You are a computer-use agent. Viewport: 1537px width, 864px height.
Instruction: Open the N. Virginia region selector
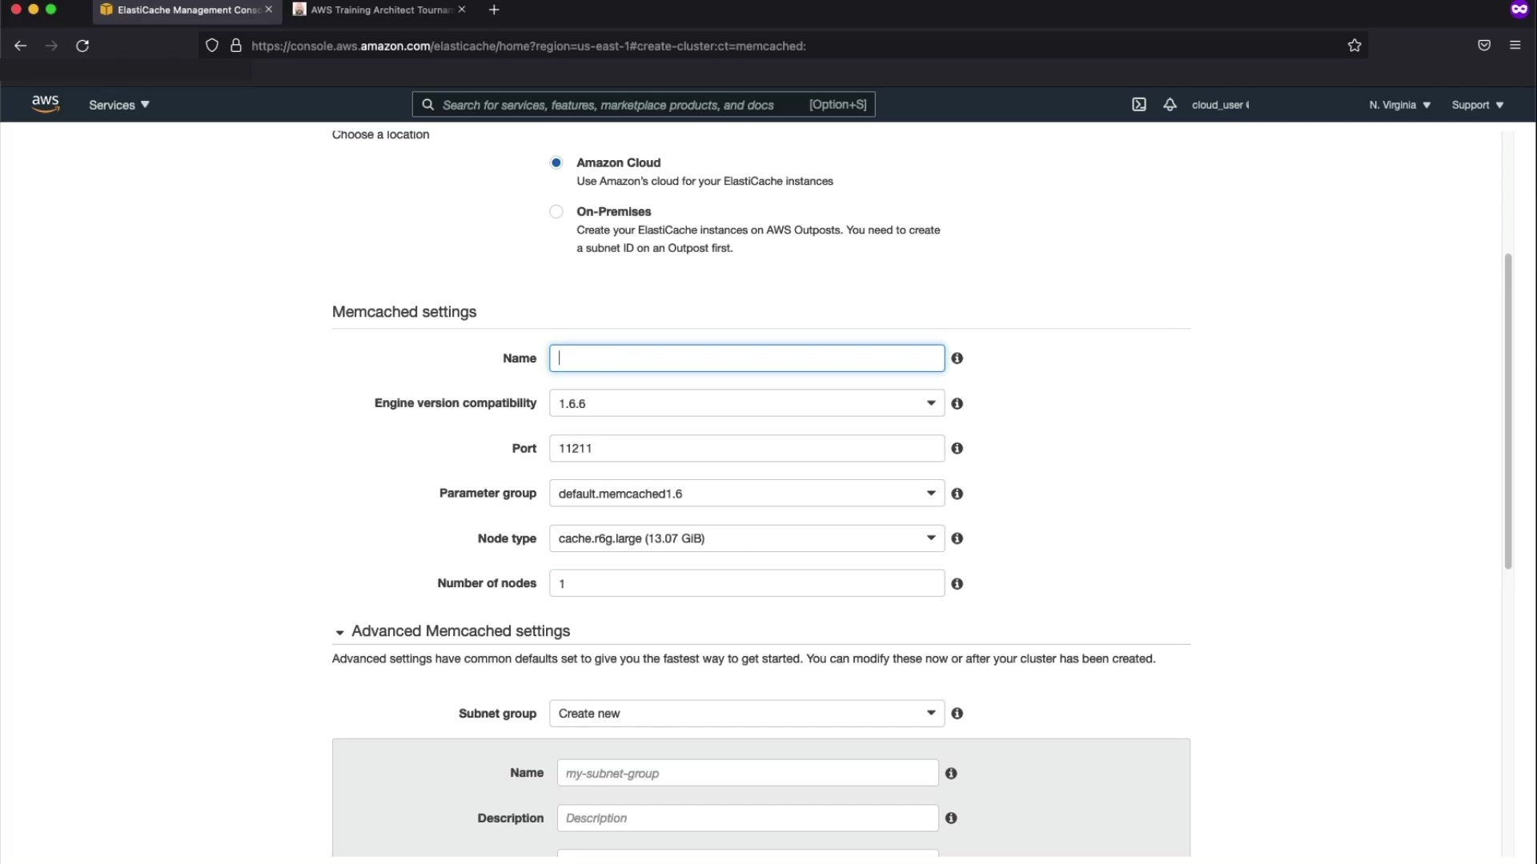(1399, 105)
